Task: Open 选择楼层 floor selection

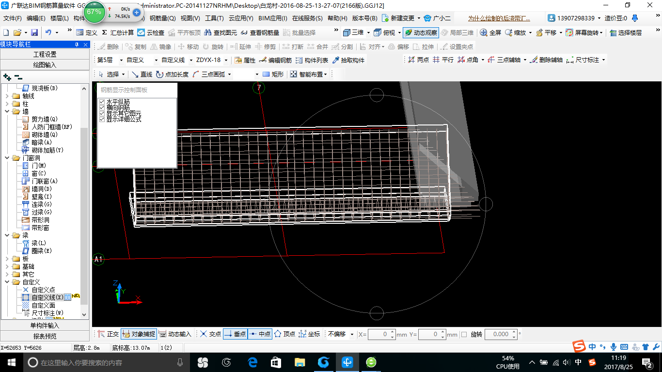Action: (x=626, y=32)
